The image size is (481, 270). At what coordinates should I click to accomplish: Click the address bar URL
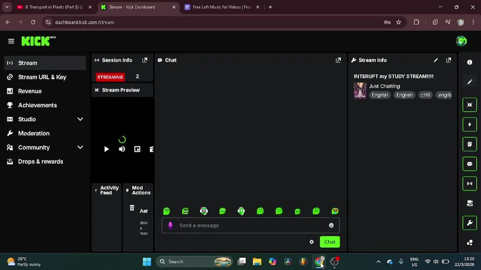[x=84, y=22]
